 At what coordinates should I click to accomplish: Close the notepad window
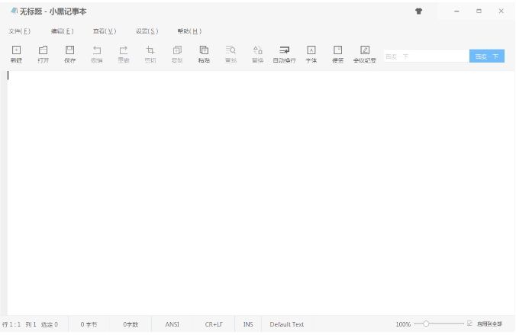pos(501,11)
